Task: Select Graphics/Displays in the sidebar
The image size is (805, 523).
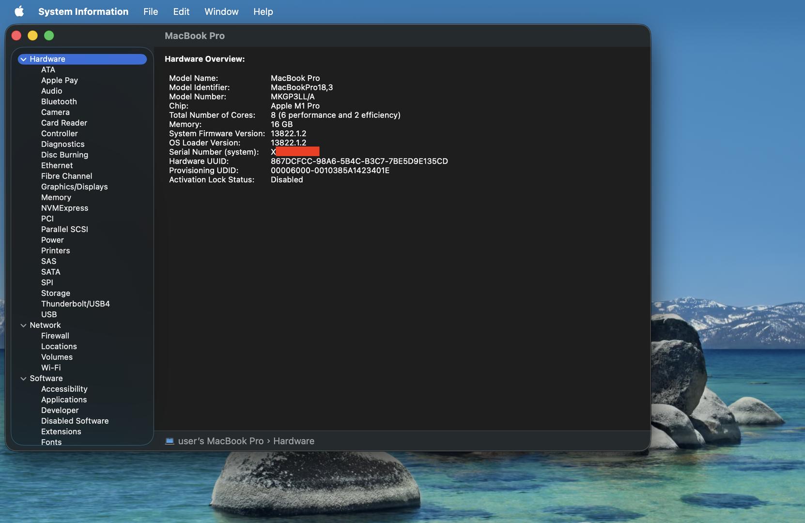Action: click(74, 187)
